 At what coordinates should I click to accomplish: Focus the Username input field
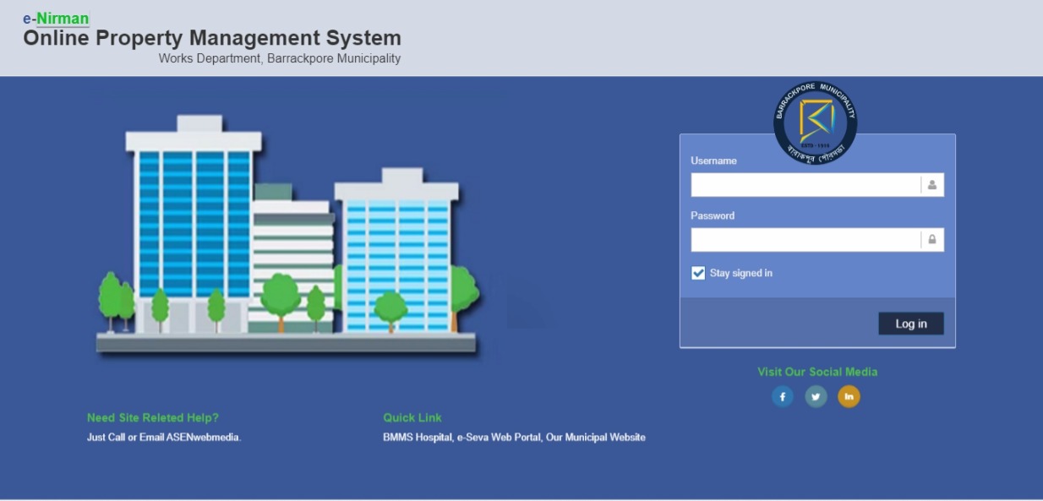coord(805,185)
